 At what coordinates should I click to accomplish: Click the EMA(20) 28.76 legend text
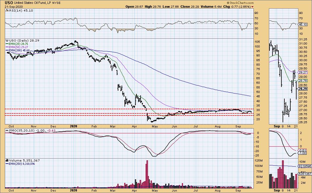pos(18,44)
